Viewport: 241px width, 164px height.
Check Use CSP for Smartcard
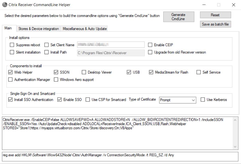88,100
